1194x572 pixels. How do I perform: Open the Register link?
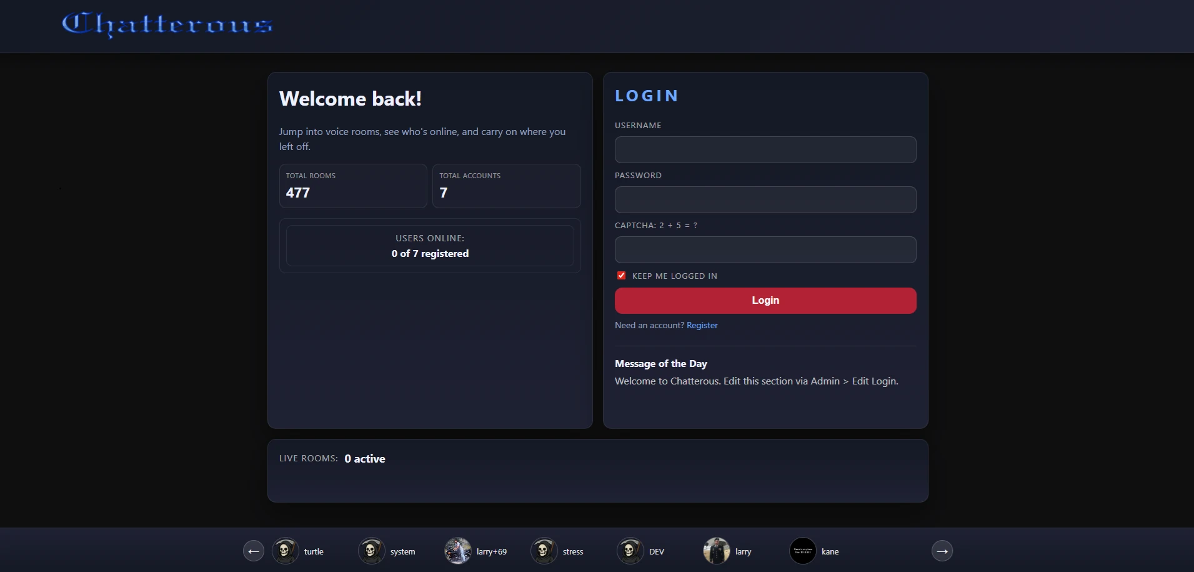pos(702,325)
